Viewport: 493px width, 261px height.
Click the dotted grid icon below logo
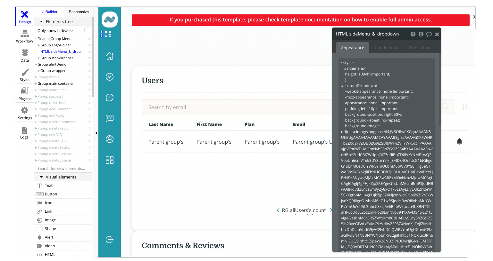pos(106,34)
